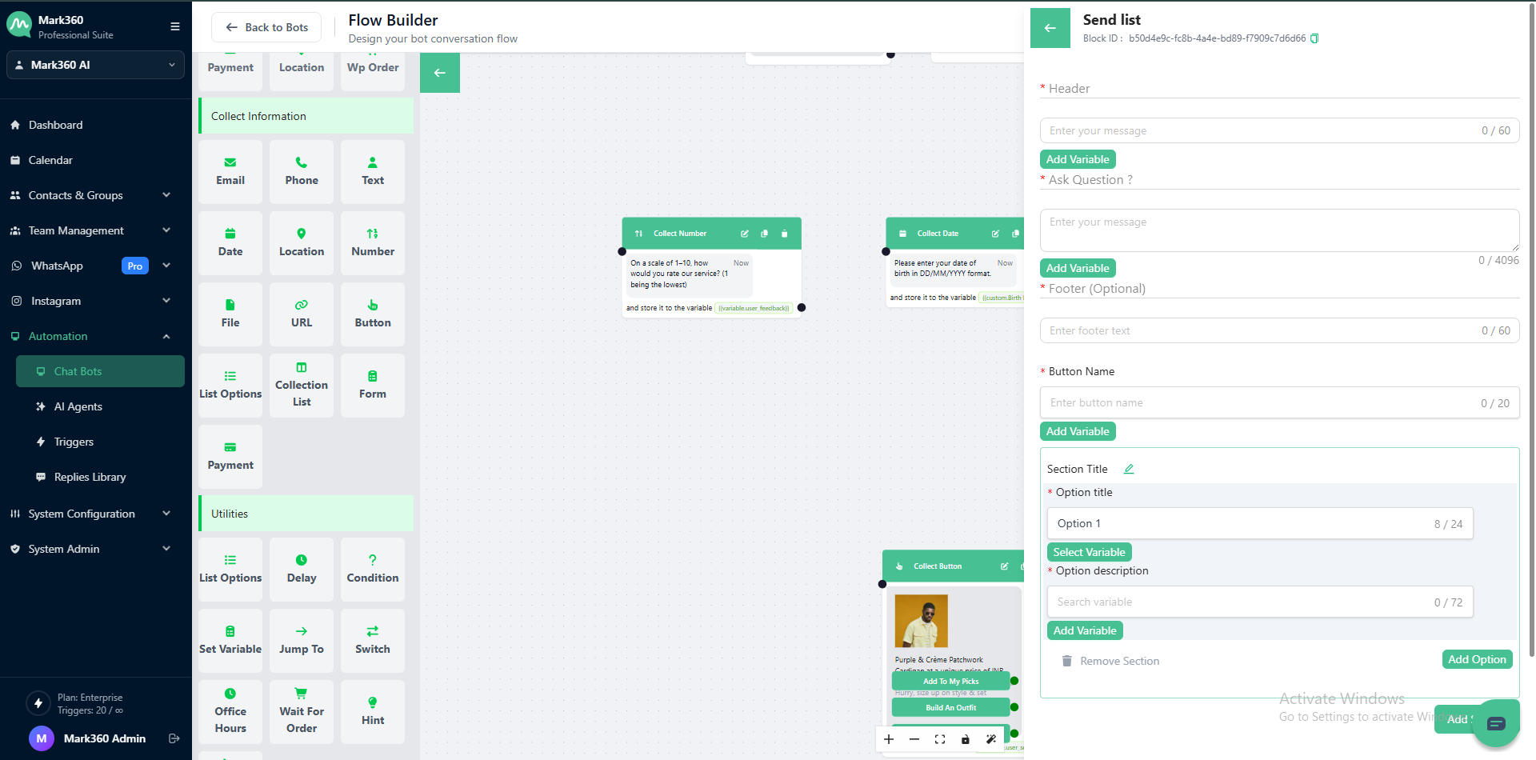Edit the Collect Date block
1536x760 pixels.
(995, 234)
